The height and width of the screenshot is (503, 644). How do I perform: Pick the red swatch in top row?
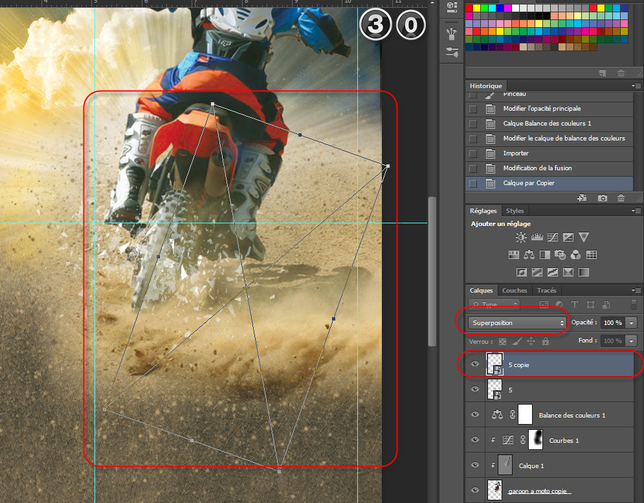coord(470,8)
